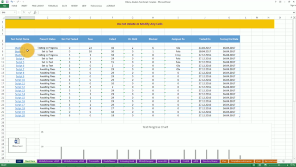
Task: Open Customize Quick Access Toolbar dropdown
Action: (23, 2)
